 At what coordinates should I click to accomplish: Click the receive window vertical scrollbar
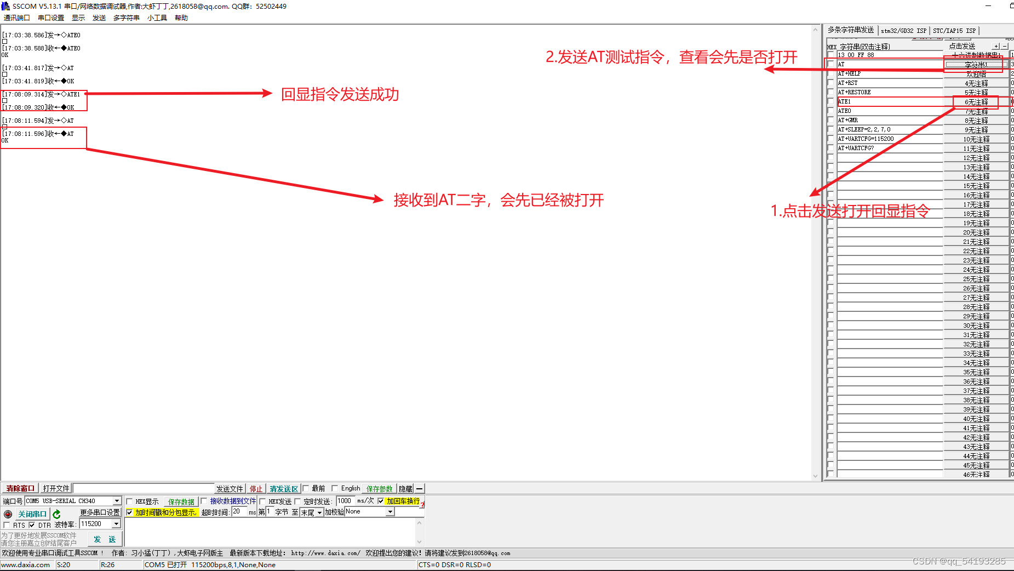coord(815,252)
